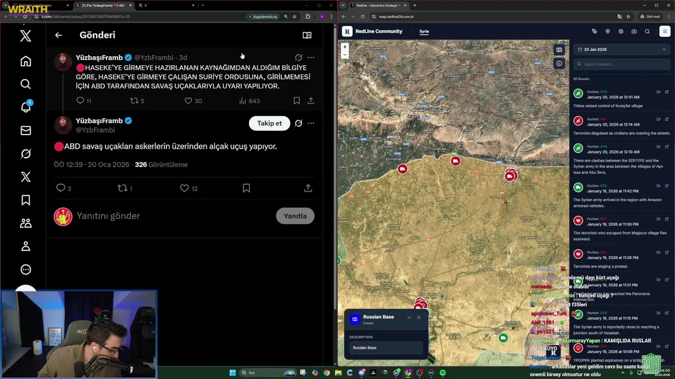This screenshot has height=379, width=675.
Task: Open X profile person icon
Action: coord(25,246)
